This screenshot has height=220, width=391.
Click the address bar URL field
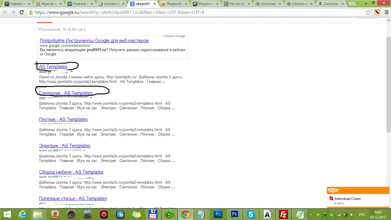pos(197,12)
